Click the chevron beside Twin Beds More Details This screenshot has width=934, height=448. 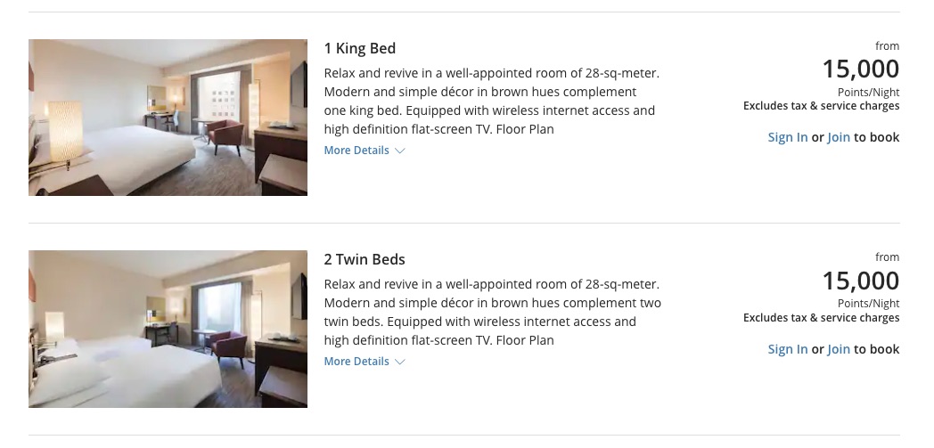[399, 362]
